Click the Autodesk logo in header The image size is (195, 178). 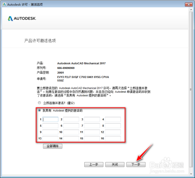[x=22, y=18]
